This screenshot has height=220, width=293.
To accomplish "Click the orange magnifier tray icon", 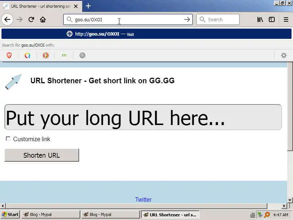I will click(267, 214).
